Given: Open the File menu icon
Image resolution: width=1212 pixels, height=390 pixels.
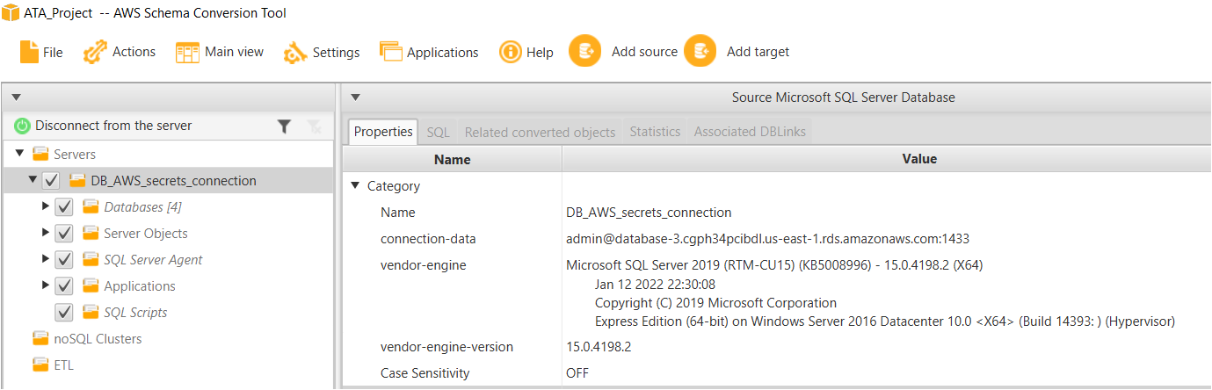Looking at the screenshot, I should click(29, 52).
